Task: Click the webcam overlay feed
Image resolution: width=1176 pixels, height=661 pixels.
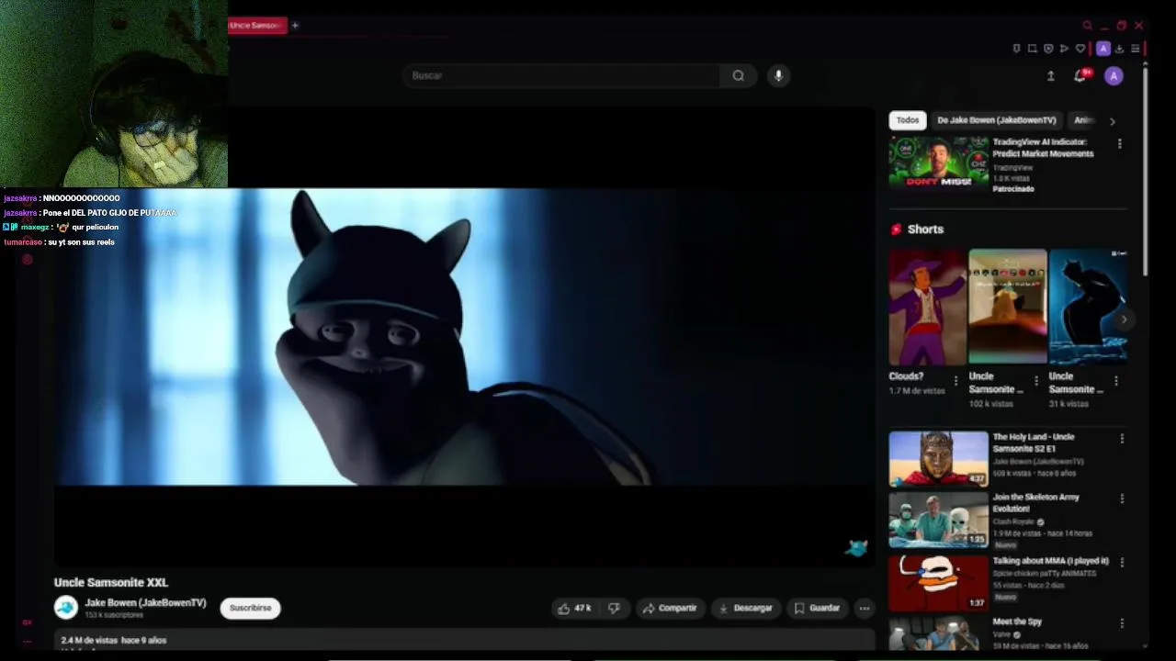Action: tap(114, 94)
